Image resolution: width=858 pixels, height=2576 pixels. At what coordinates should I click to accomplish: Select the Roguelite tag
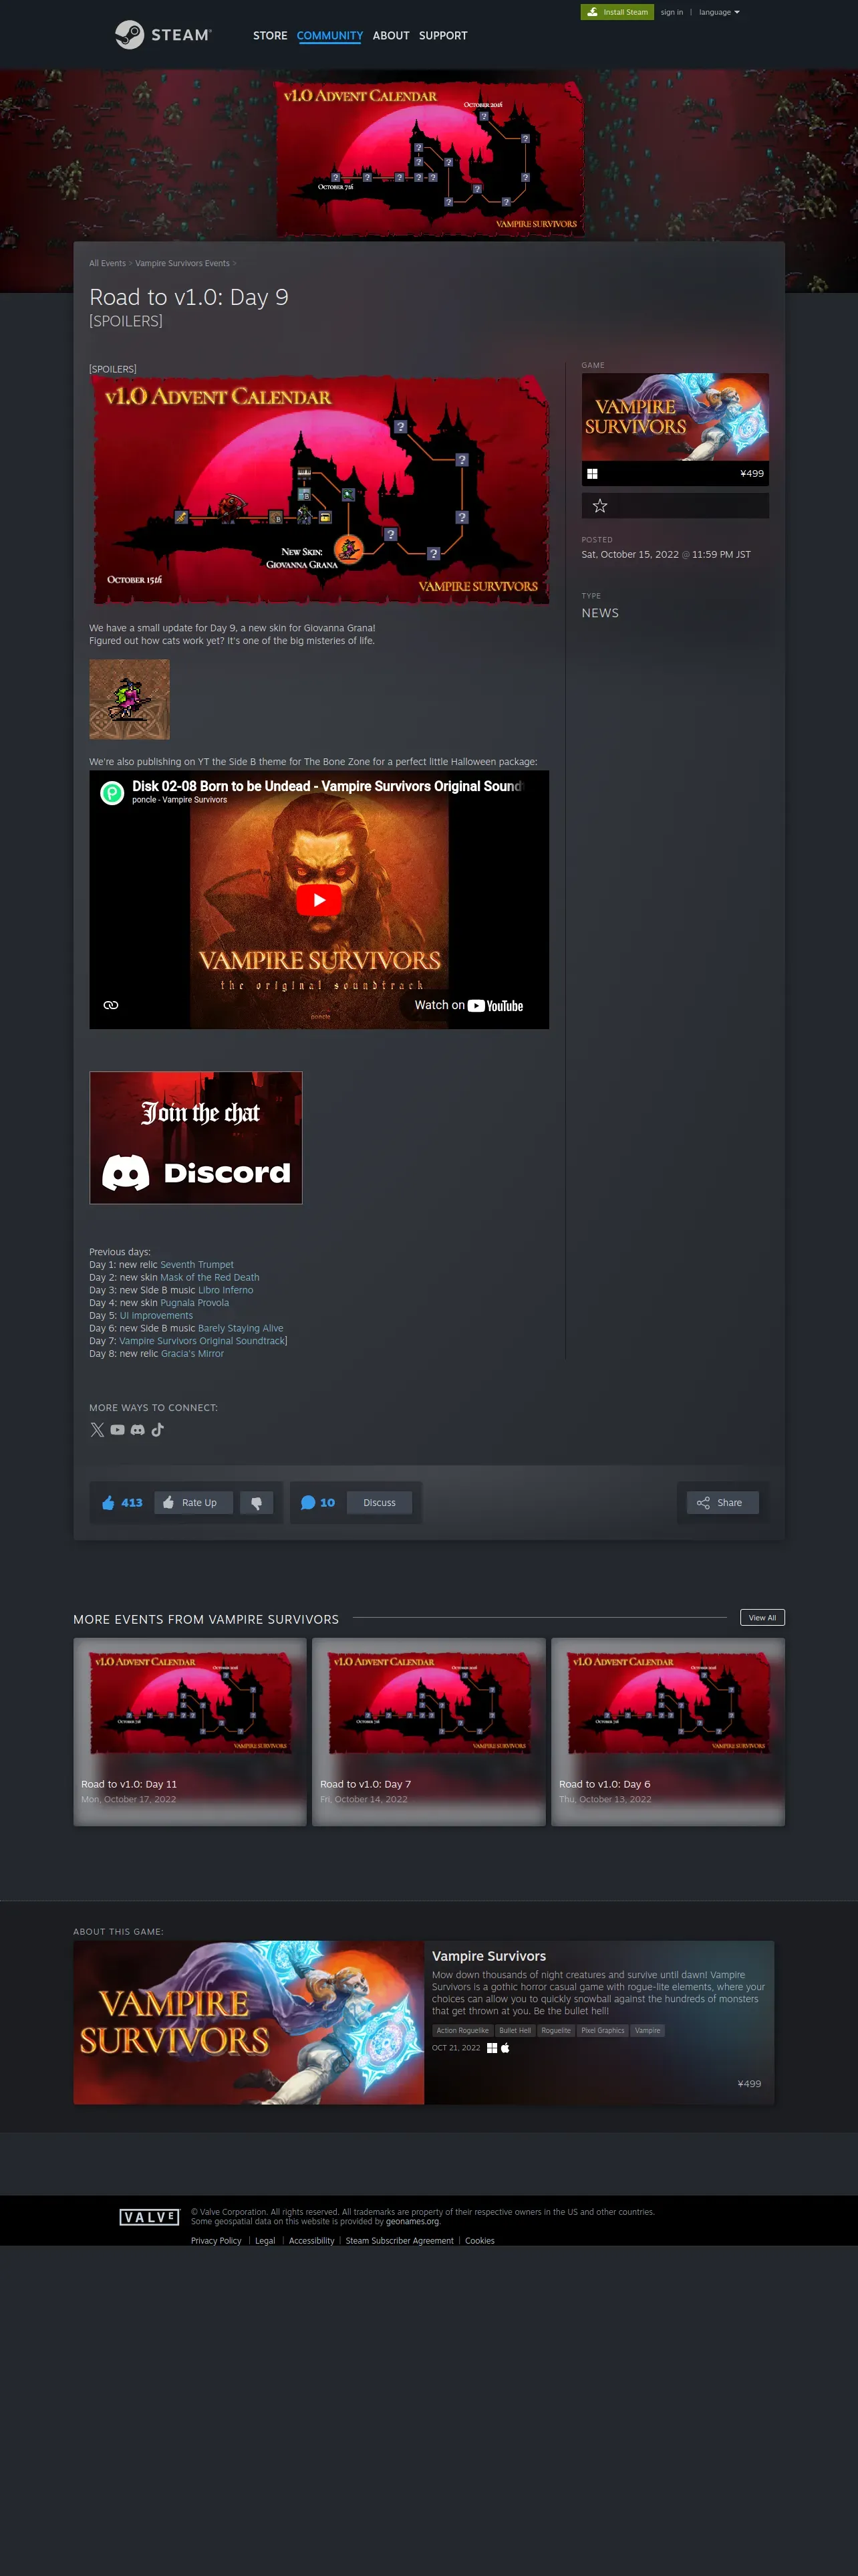(x=557, y=2031)
